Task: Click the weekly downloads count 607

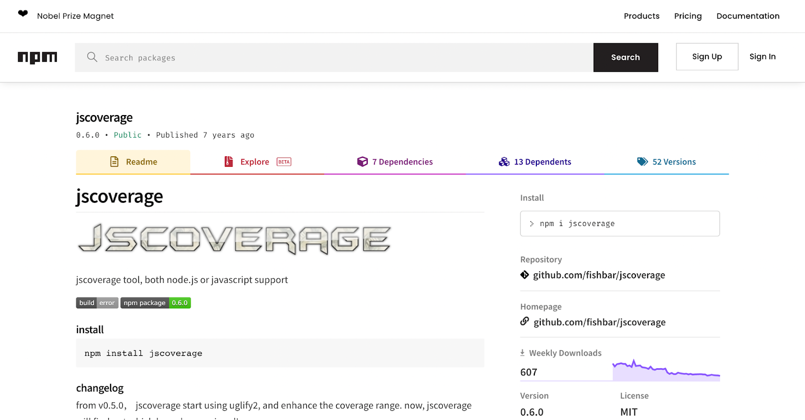Action: click(x=529, y=372)
